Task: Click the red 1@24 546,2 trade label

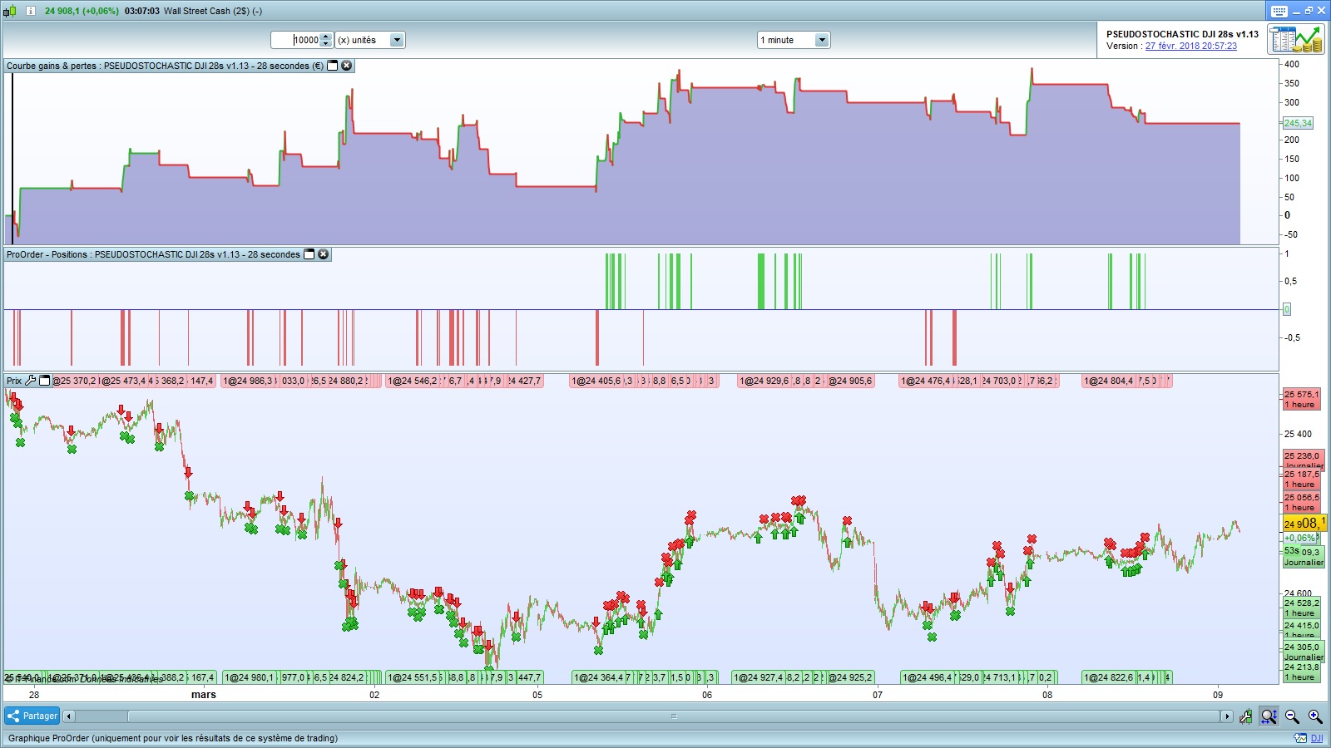Action: pyautogui.click(x=412, y=381)
